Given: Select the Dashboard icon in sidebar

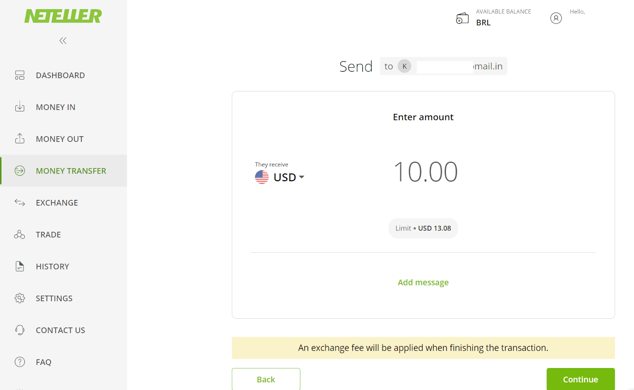Looking at the screenshot, I should (20, 75).
